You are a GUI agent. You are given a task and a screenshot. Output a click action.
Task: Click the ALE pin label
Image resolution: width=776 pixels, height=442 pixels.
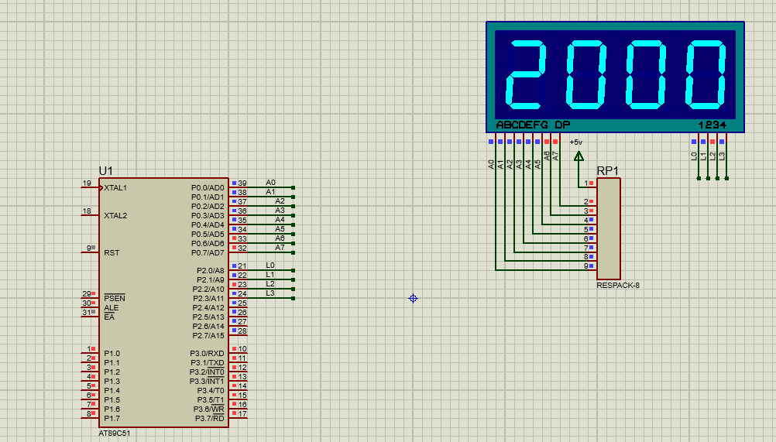(111, 307)
